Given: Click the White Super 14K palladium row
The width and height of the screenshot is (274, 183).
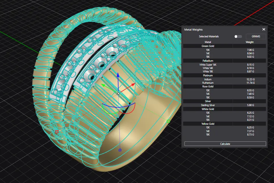Looking at the screenshot, I should click(x=208, y=65).
